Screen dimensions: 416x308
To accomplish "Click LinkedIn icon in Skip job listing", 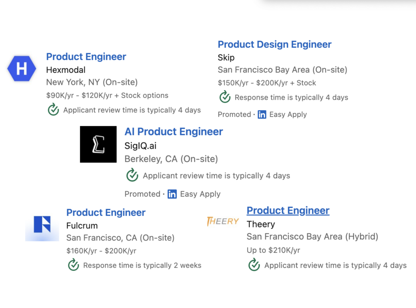I will click(262, 115).
